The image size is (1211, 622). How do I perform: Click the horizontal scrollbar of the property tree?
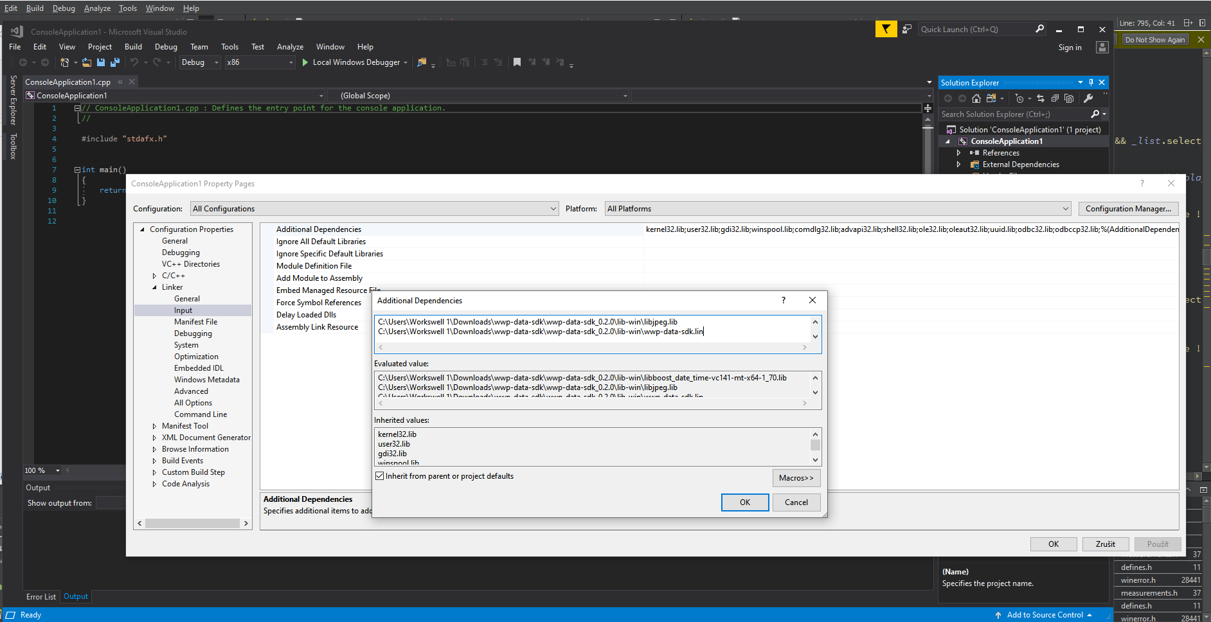(x=192, y=524)
